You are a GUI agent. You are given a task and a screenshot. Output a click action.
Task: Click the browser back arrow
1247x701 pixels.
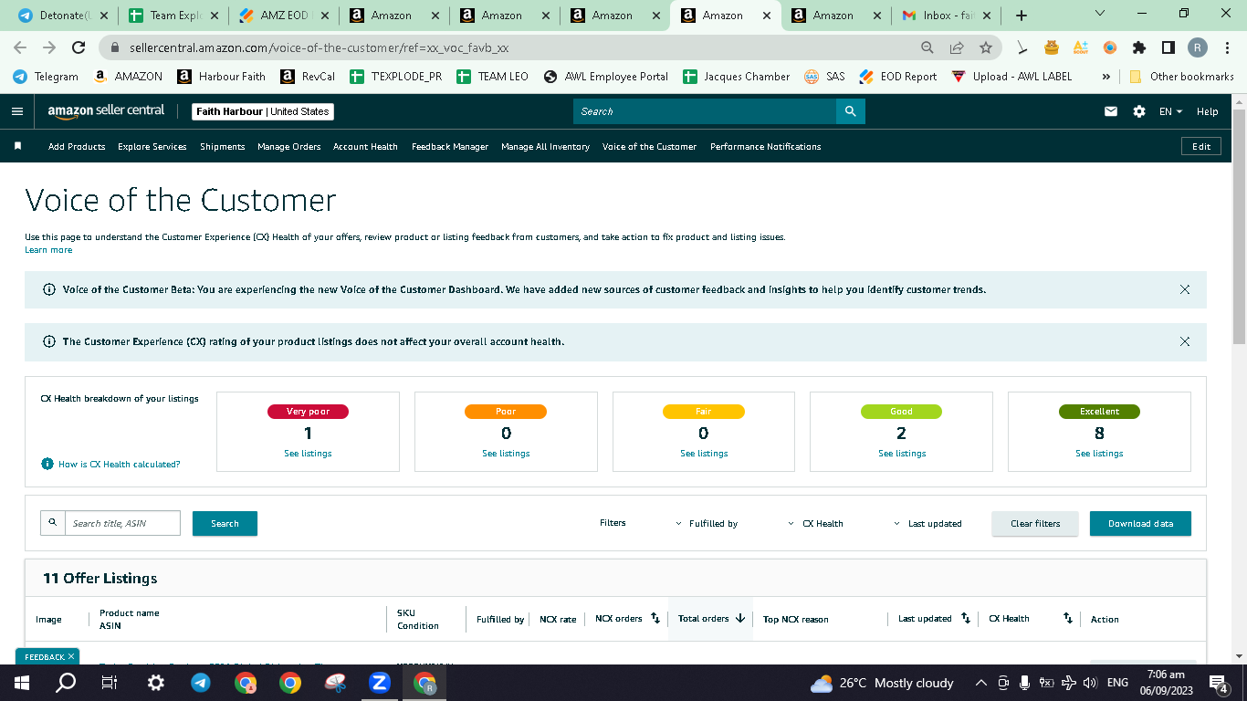(20, 47)
